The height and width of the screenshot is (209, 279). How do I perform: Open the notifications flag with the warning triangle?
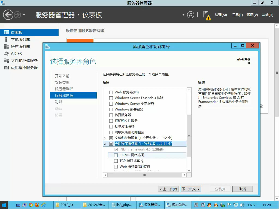click(x=207, y=15)
